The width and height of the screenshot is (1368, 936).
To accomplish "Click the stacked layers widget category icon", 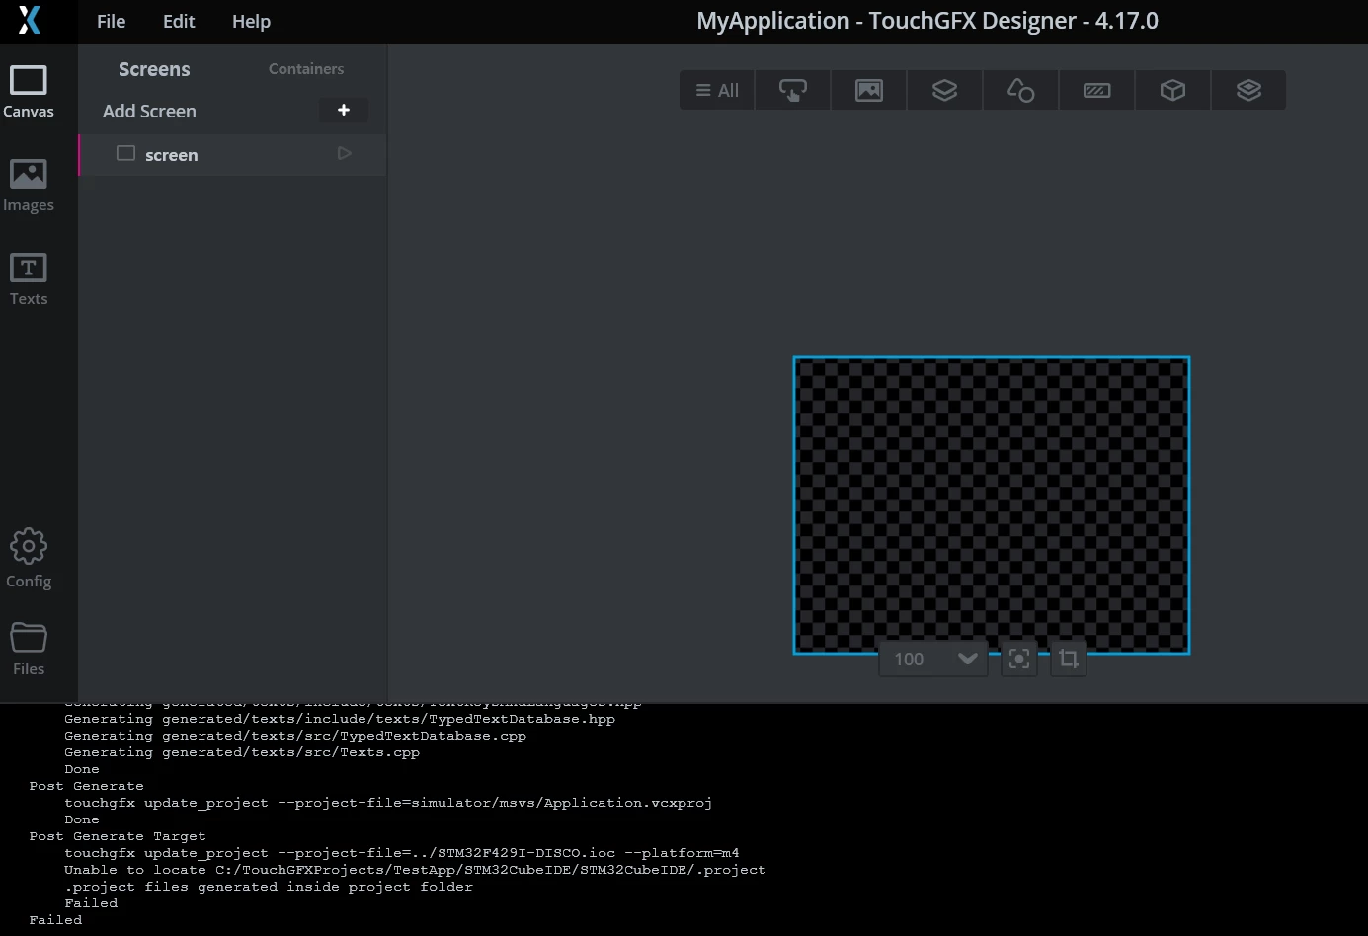I will click(1248, 90).
